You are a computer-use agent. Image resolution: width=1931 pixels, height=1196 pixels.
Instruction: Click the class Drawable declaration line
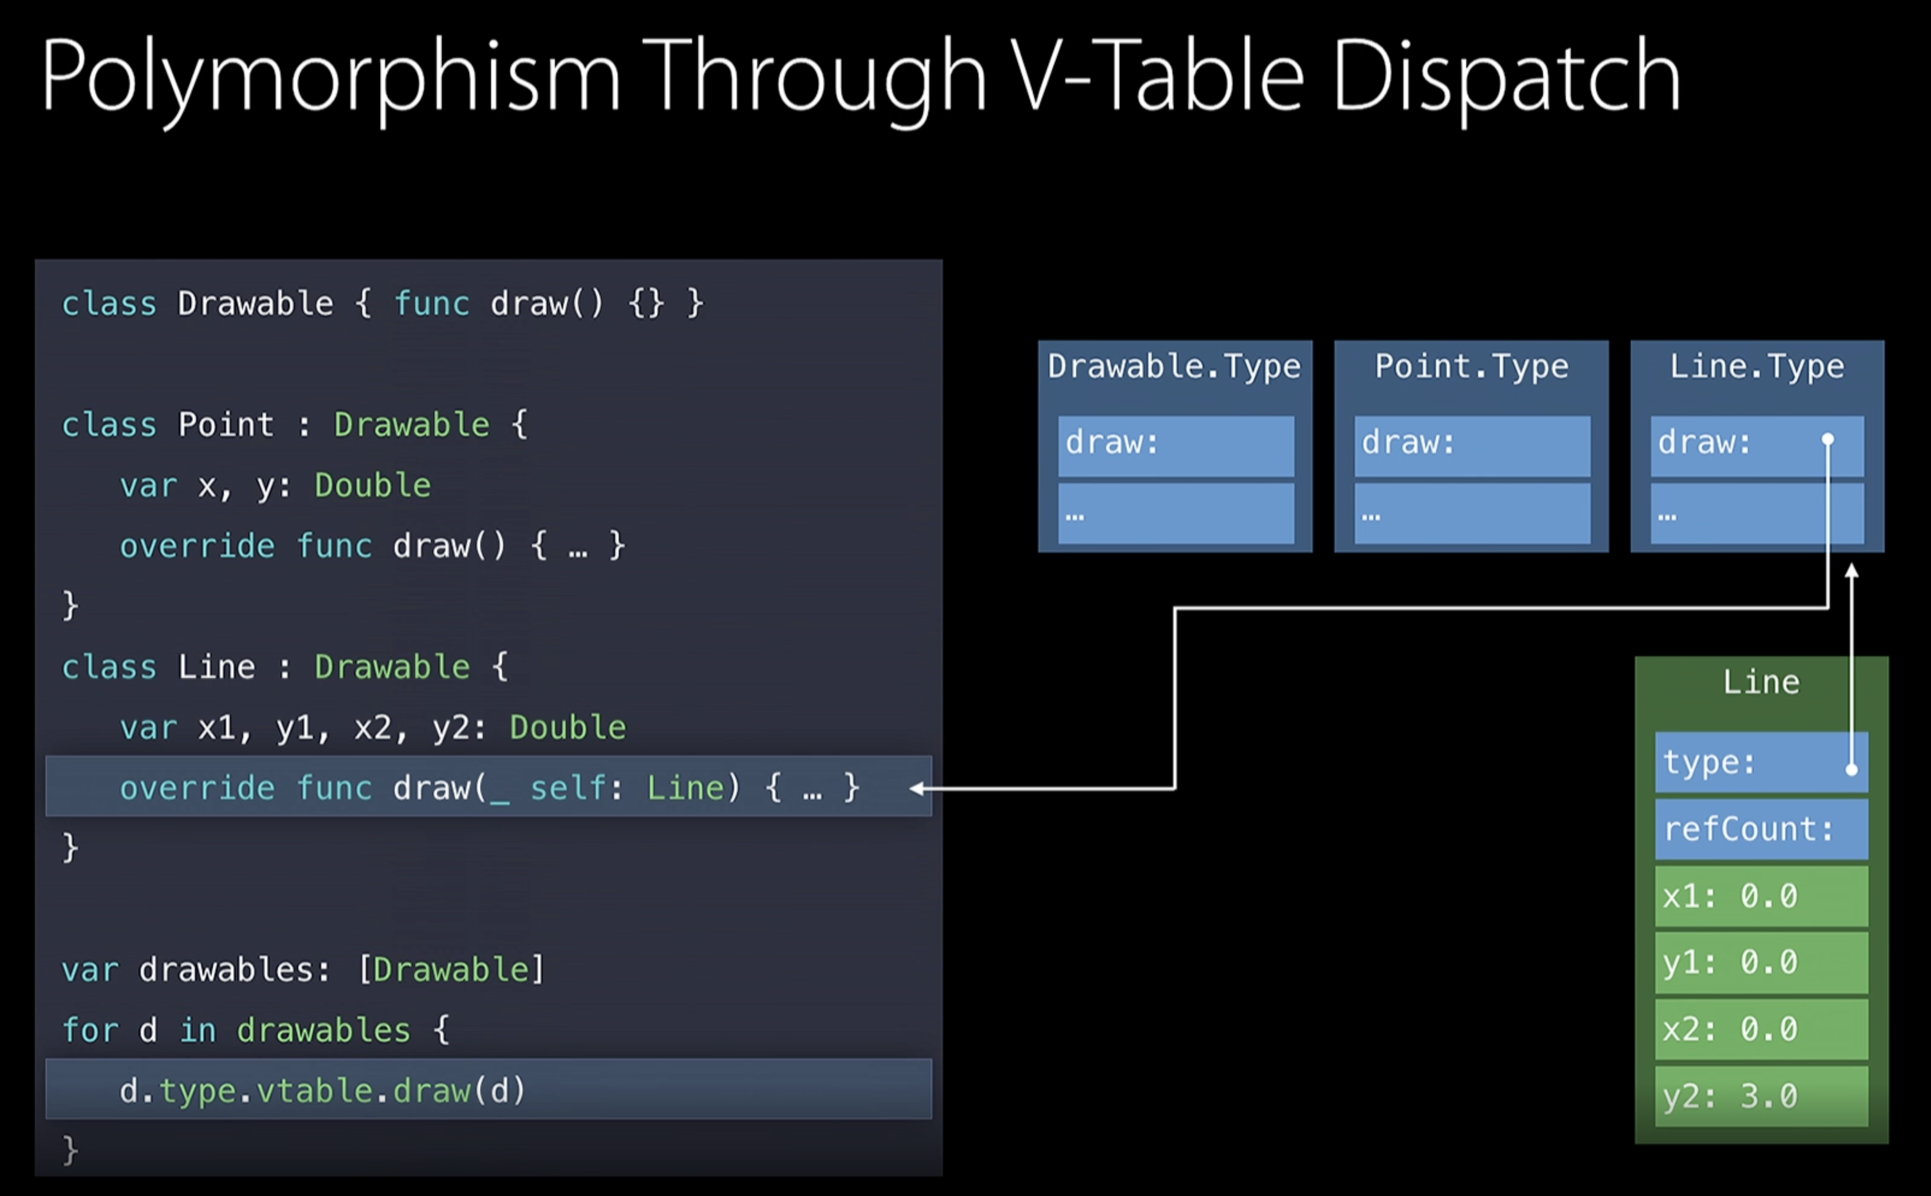click(382, 304)
